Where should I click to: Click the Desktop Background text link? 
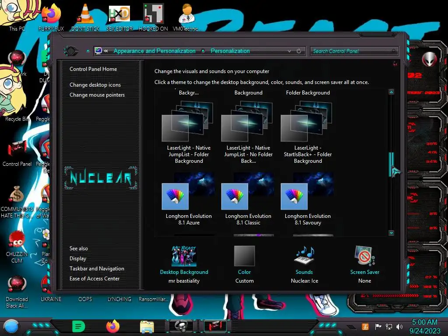(184, 272)
